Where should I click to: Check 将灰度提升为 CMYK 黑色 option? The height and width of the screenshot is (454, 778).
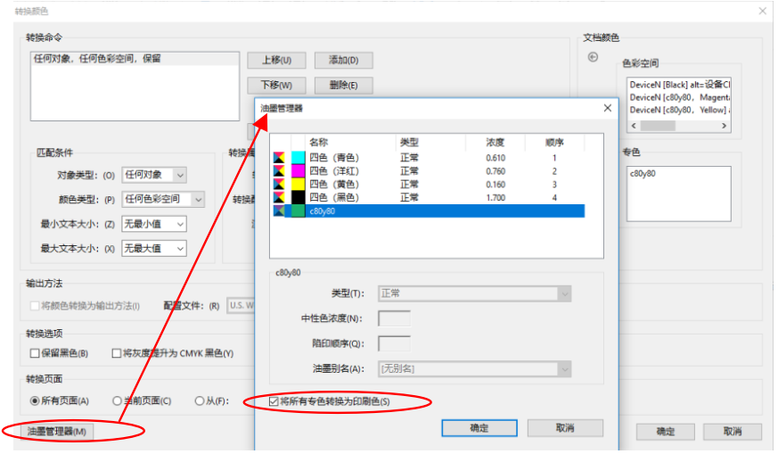click(117, 353)
